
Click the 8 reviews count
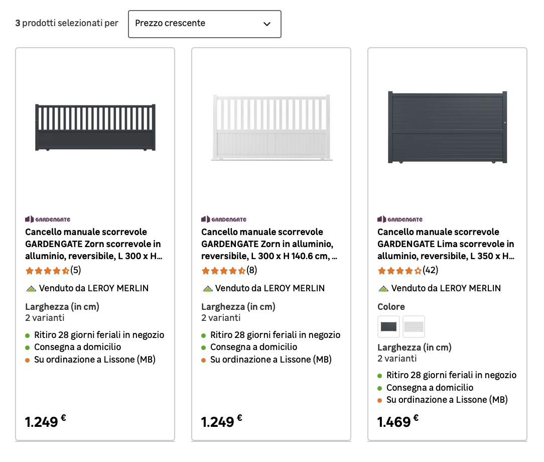(252, 271)
